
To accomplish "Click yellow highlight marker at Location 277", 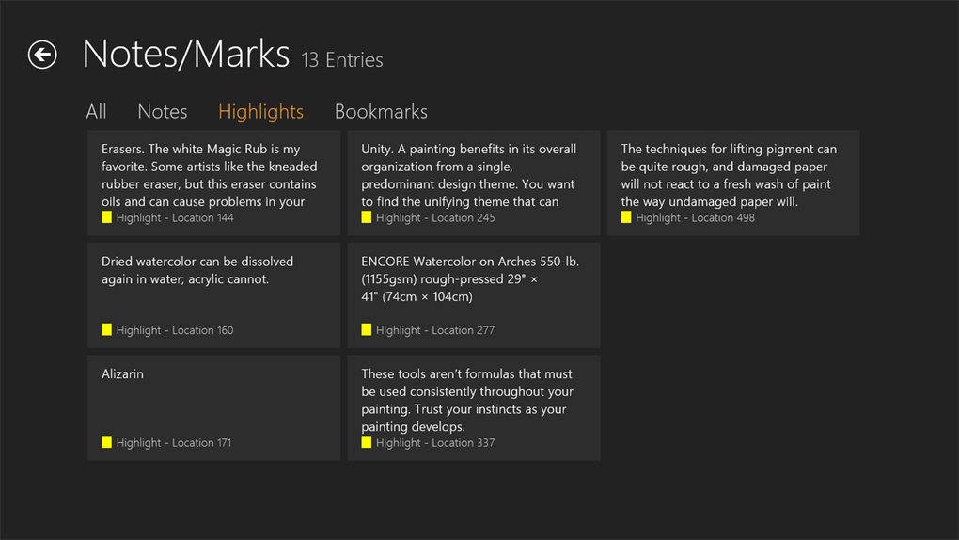I will [x=367, y=329].
